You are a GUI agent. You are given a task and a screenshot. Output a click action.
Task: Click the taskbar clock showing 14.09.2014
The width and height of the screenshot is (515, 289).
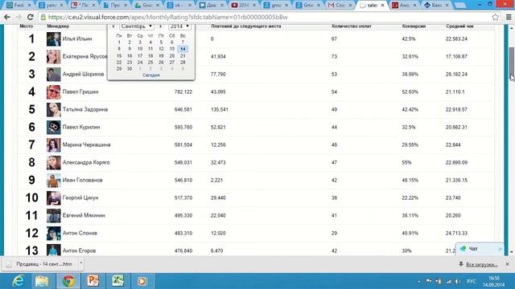pyautogui.click(x=493, y=282)
